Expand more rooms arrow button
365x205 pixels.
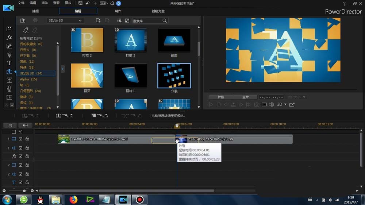tap(12, 105)
